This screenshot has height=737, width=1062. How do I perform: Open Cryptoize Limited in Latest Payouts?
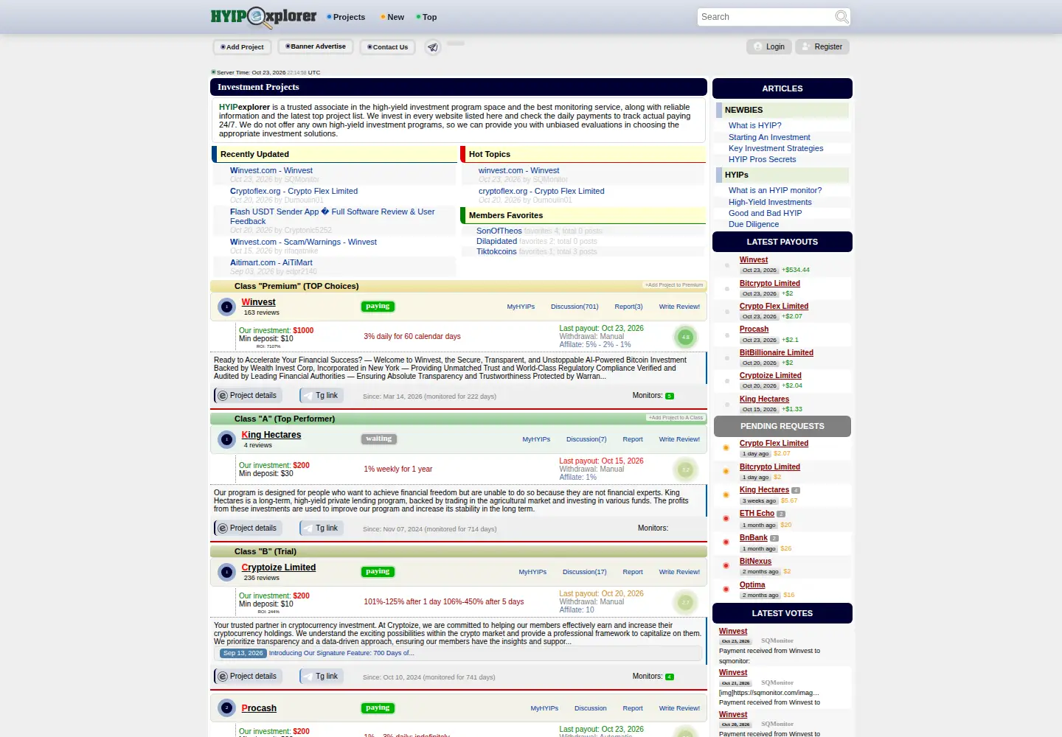pyautogui.click(x=771, y=376)
